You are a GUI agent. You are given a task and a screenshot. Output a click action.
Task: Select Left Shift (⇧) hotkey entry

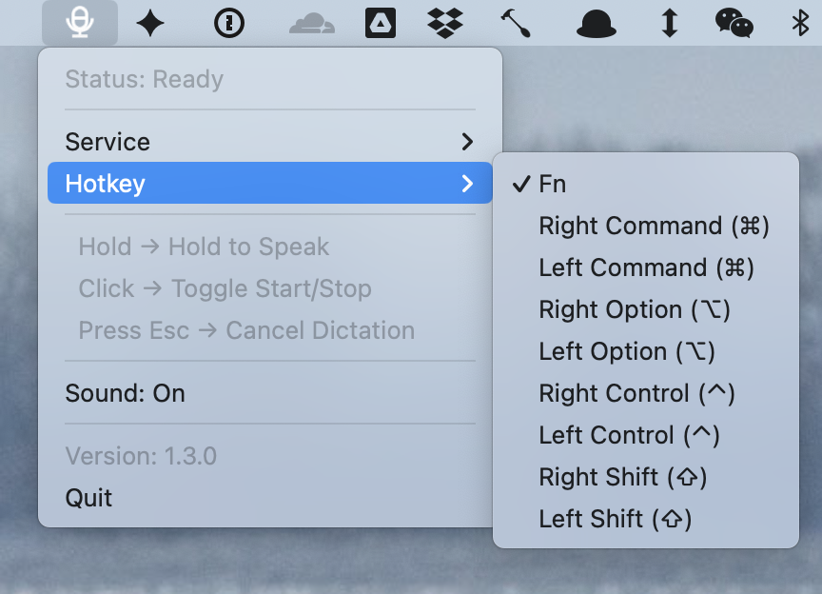coord(615,519)
